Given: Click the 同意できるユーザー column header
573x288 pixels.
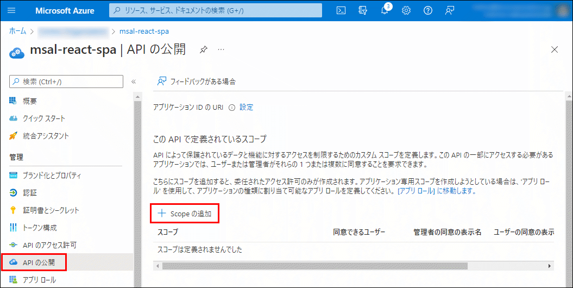Looking at the screenshot, I should 359,232.
